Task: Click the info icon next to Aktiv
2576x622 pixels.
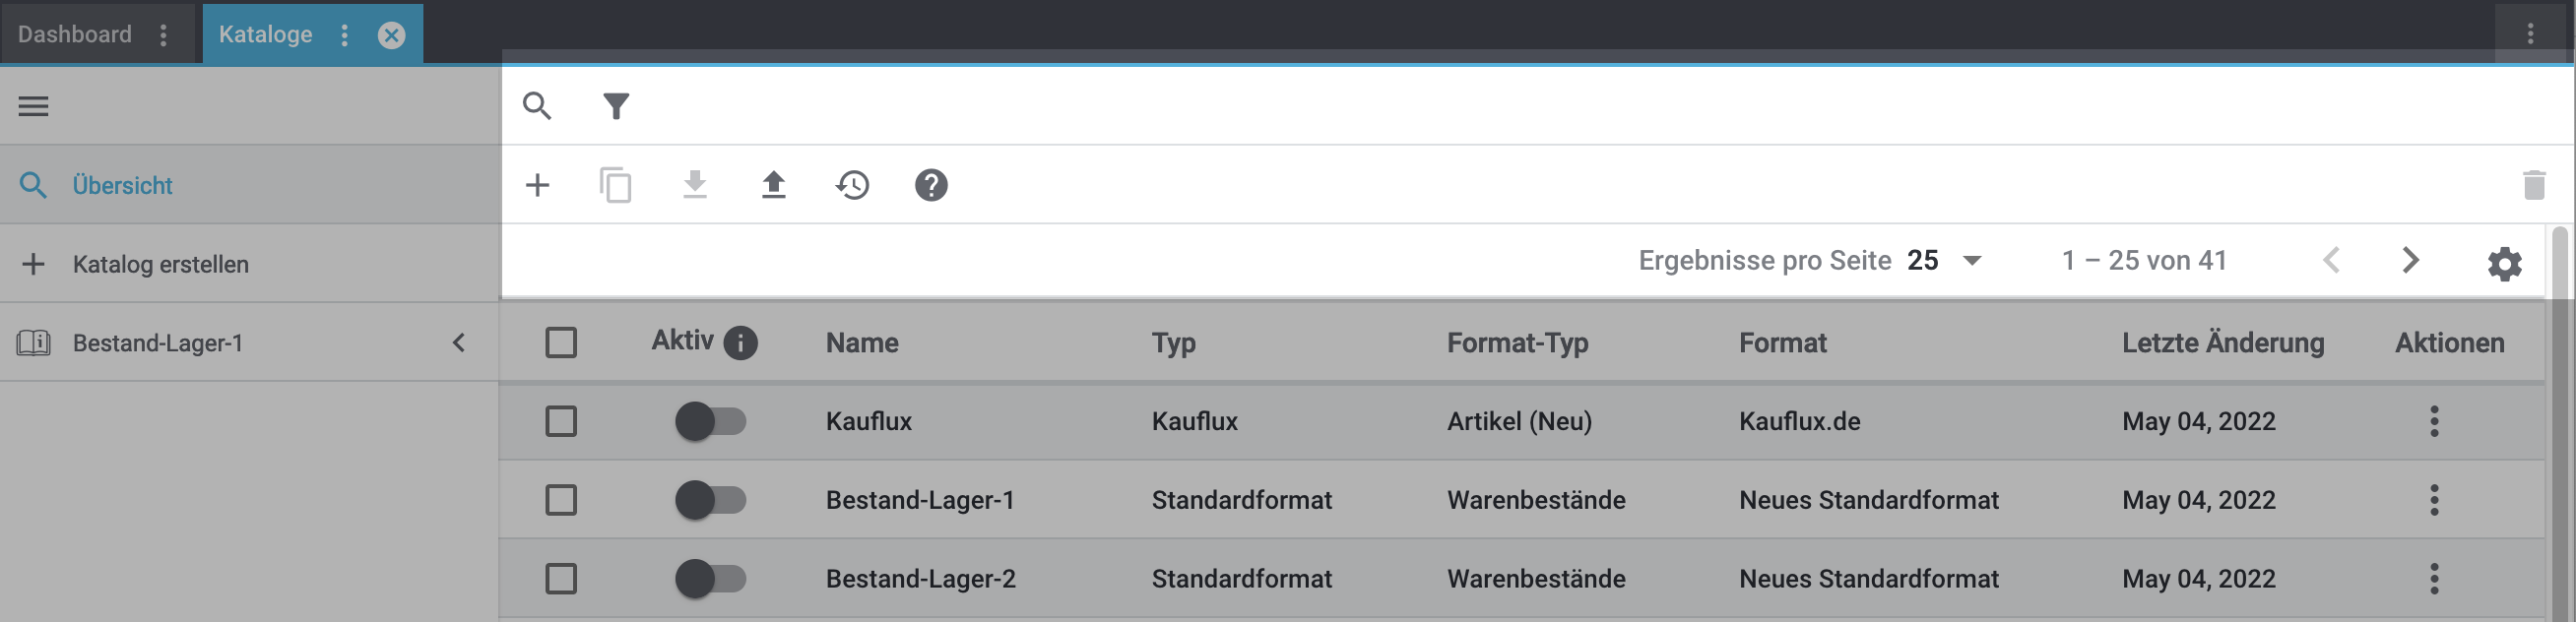Action: pyautogui.click(x=740, y=343)
